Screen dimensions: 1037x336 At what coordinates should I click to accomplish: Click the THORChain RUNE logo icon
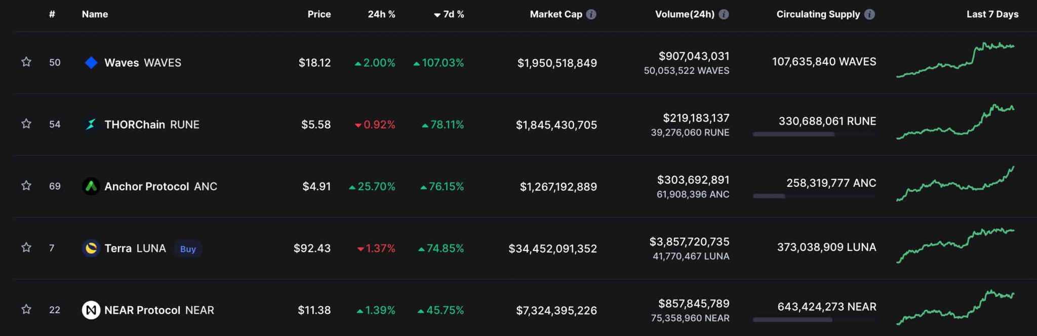(91, 124)
